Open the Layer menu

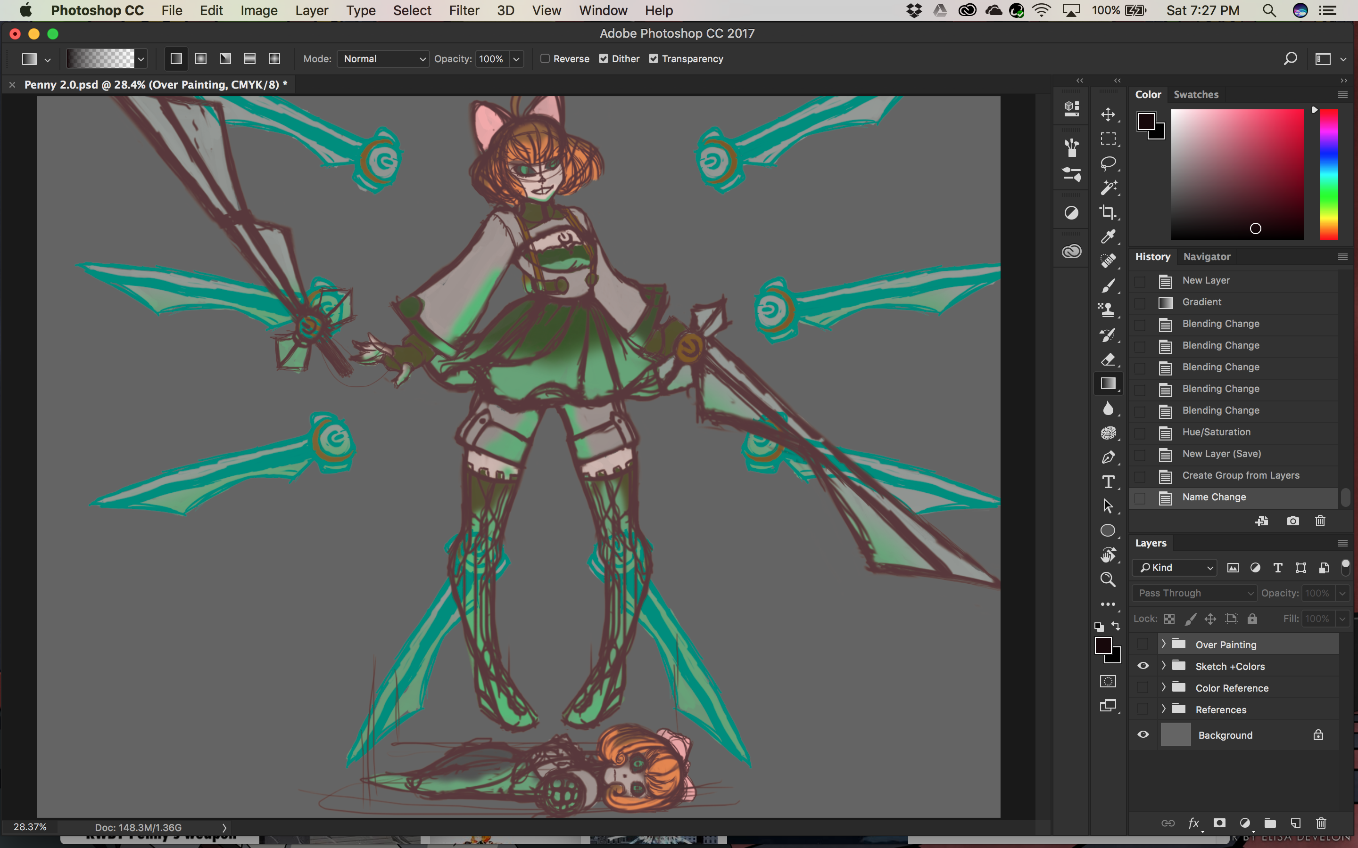coord(311,11)
